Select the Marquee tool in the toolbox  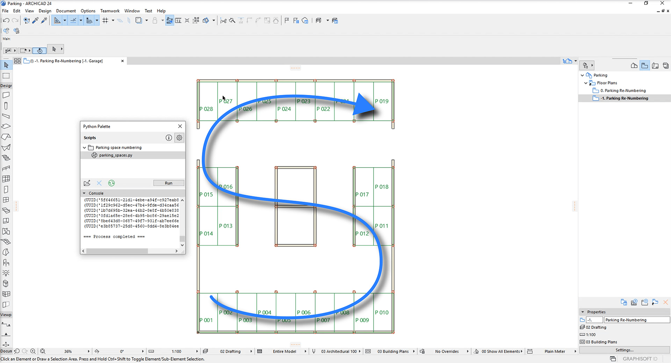point(6,76)
